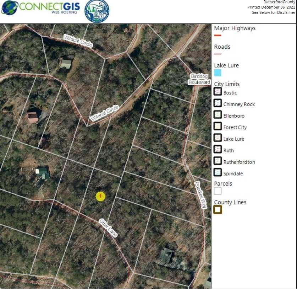Click the Rutherford County seal emblem
The width and height of the screenshot is (297, 289).
tap(97, 11)
